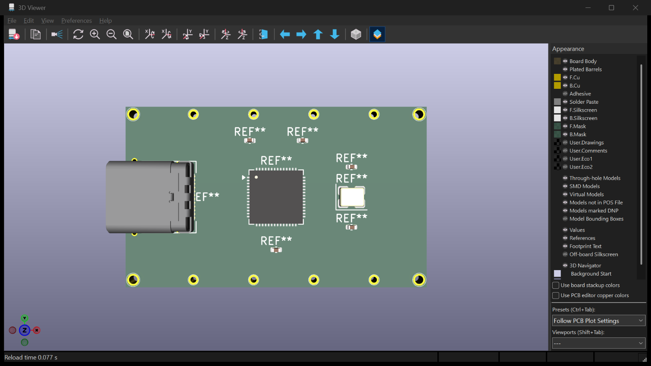Hide the F.Cu layer

click(565, 77)
